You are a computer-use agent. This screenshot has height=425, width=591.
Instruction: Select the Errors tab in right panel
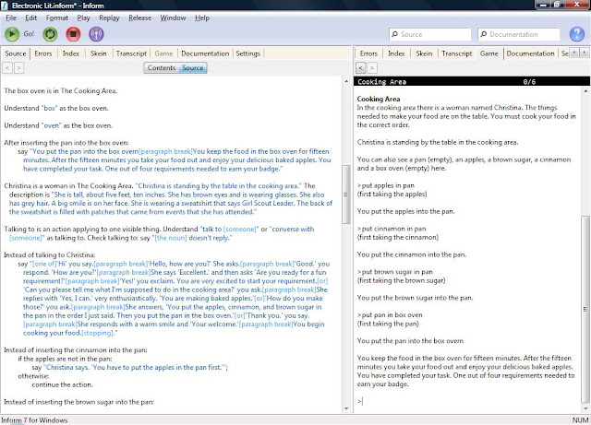pos(368,53)
